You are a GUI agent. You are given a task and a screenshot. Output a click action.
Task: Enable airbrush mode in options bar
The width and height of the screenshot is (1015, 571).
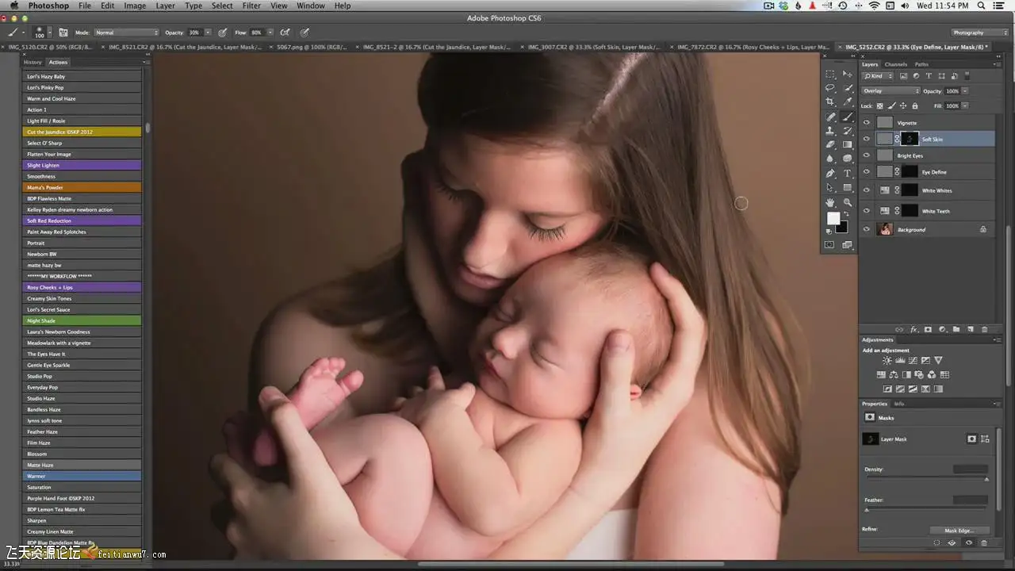coord(284,33)
